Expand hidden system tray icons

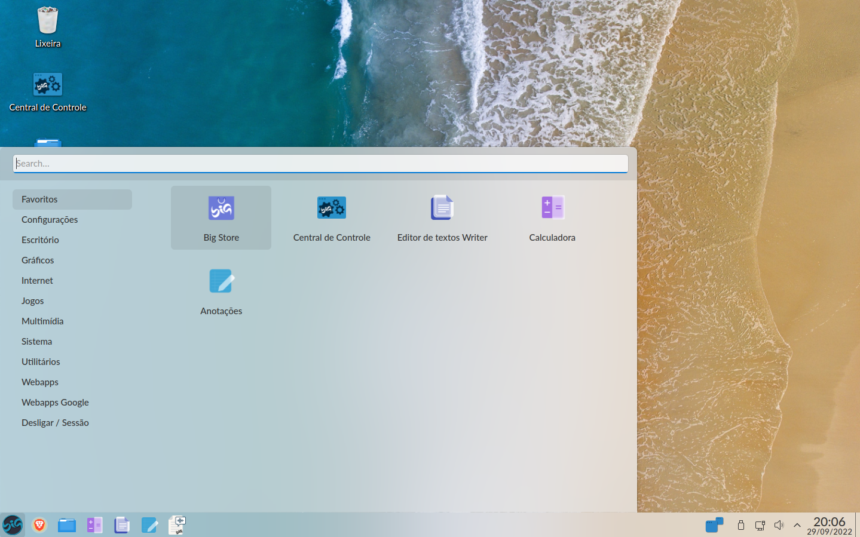point(797,525)
